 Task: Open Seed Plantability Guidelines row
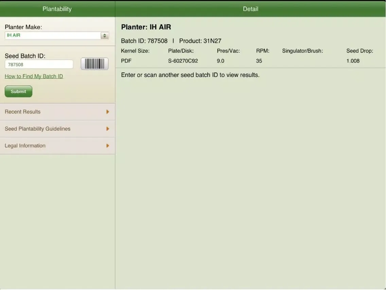[x=57, y=129]
